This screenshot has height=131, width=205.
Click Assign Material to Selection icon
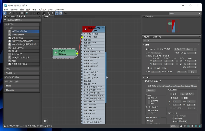click(17, 13)
